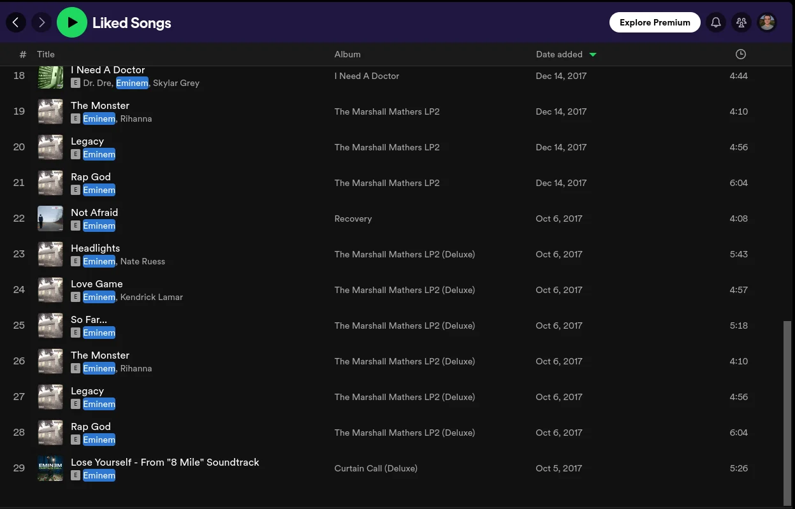The width and height of the screenshot is (795, 509).
Task: Click the forward navigation arrow
Action: (x=41, y=22)
